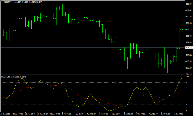The height and width of the screenshot is (116, 193).
Task: Click the stochastic 100 scale value
Action: click(x=187, y=76)
